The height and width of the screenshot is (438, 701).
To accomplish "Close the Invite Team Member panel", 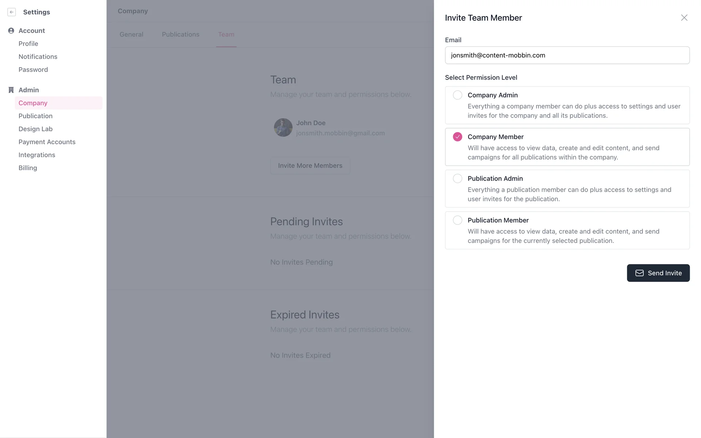I will 684,18.
